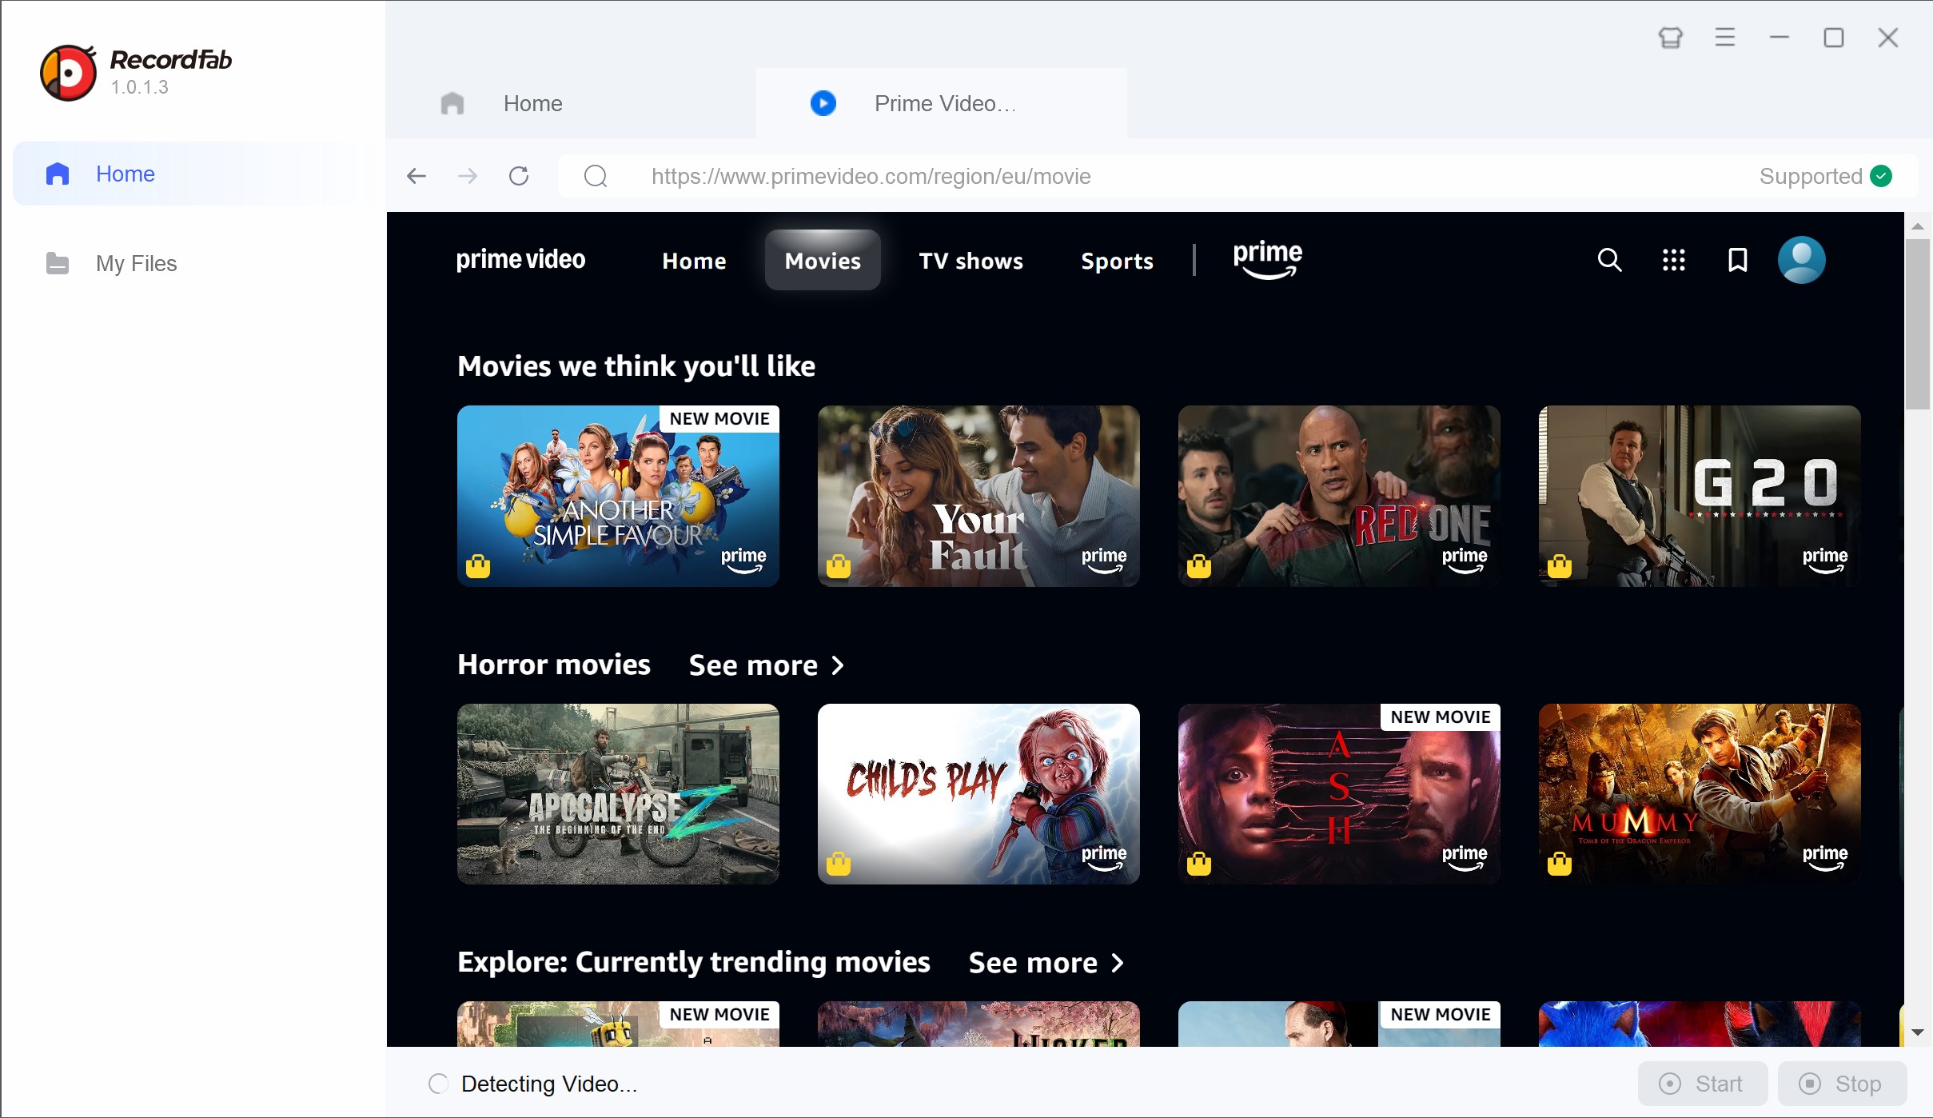The width and height of the screenshot is (1933, 1118).
Task: Open G20 movie thumbnail
Action: [x=1700, y=496]
